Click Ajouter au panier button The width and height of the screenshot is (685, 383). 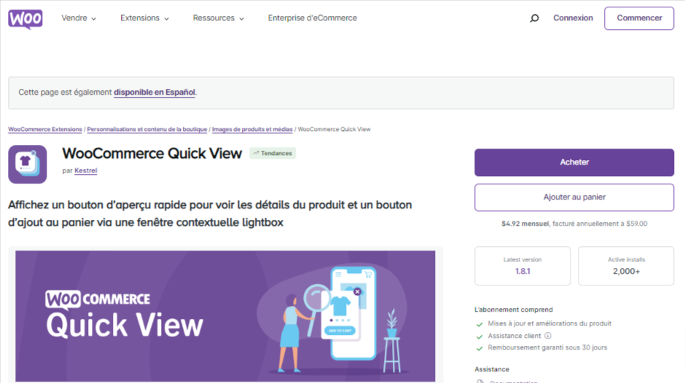(574, 197)
